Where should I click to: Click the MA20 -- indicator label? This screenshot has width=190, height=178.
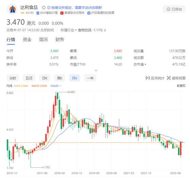[x=56, y=86]
